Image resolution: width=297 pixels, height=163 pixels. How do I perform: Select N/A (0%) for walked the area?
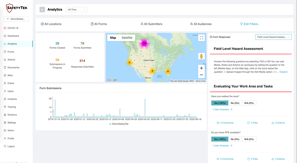[x=249, y=103]
